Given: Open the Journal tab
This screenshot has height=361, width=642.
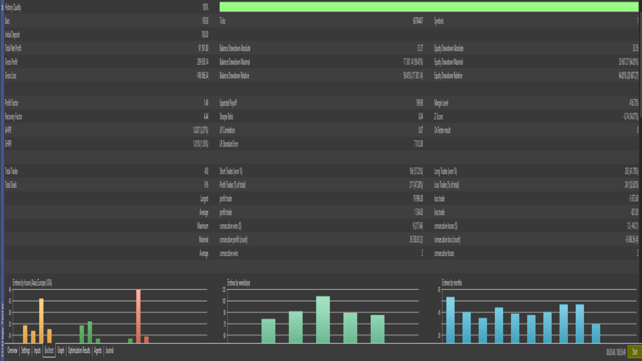Looking at the screenshot, I should 109,351.
